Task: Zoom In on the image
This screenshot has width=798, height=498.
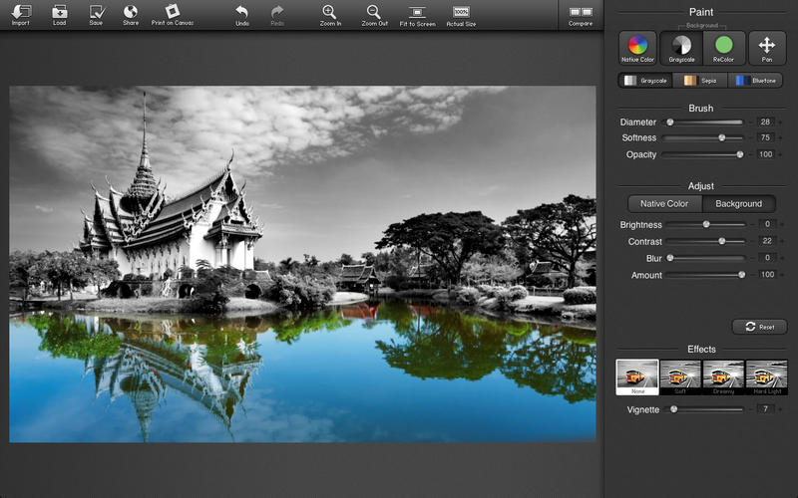Action: click(329, 14)
